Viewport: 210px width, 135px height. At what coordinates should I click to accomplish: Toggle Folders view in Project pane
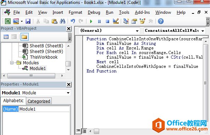coord(24,37)
